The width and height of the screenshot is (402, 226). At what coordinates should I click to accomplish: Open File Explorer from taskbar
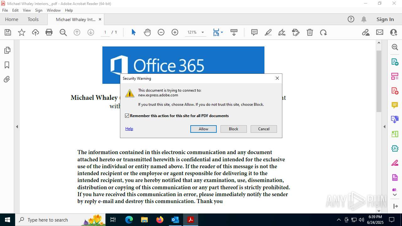click(x=144, y=220)
